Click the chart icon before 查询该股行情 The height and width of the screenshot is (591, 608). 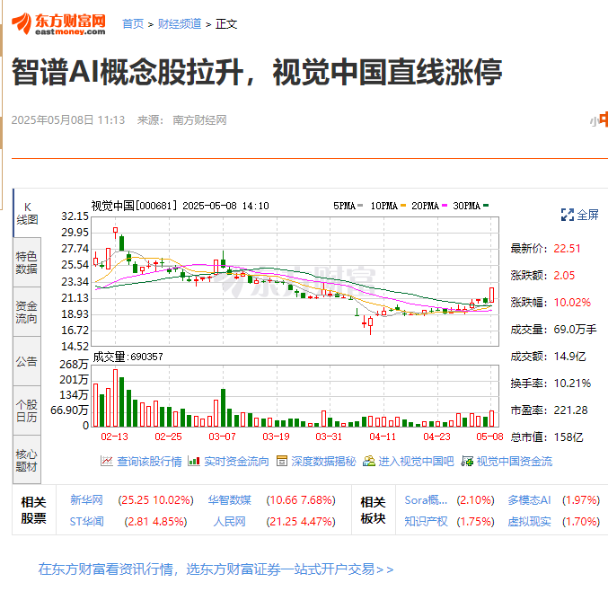click(107, 461)
